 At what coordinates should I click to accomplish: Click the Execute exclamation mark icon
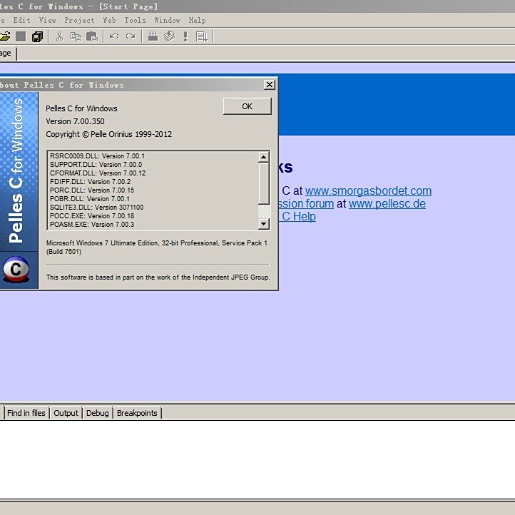pos(185,36)
